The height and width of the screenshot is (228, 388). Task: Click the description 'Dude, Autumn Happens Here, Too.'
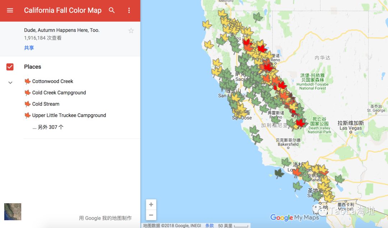pos(62,30)
